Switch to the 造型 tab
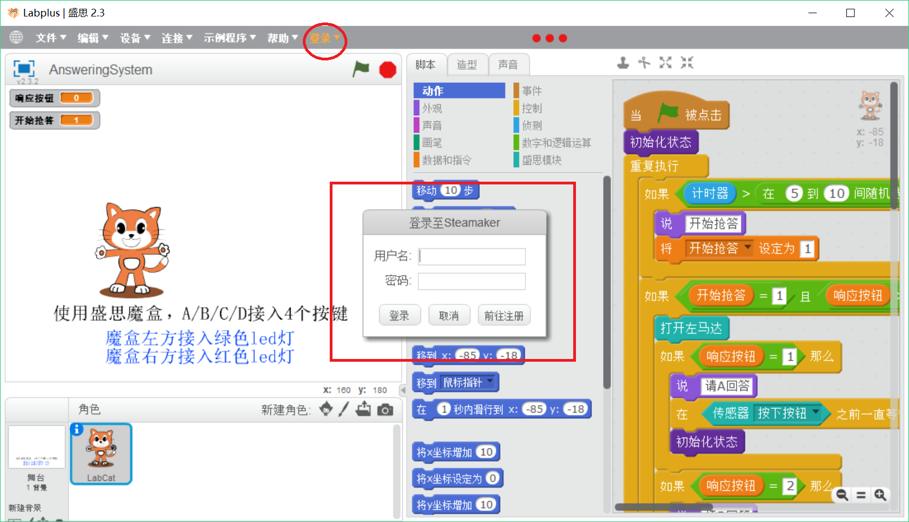Screen dimensions: 909x522 coord(467,65)
